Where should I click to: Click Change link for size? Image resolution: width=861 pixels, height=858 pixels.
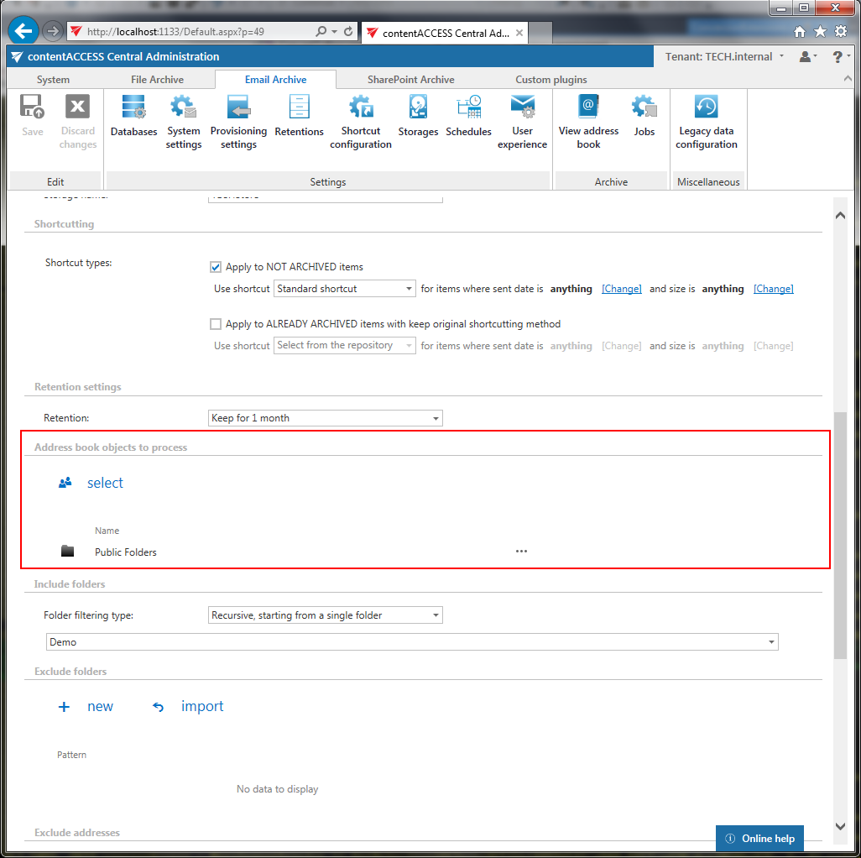click(x=773, y=289)
